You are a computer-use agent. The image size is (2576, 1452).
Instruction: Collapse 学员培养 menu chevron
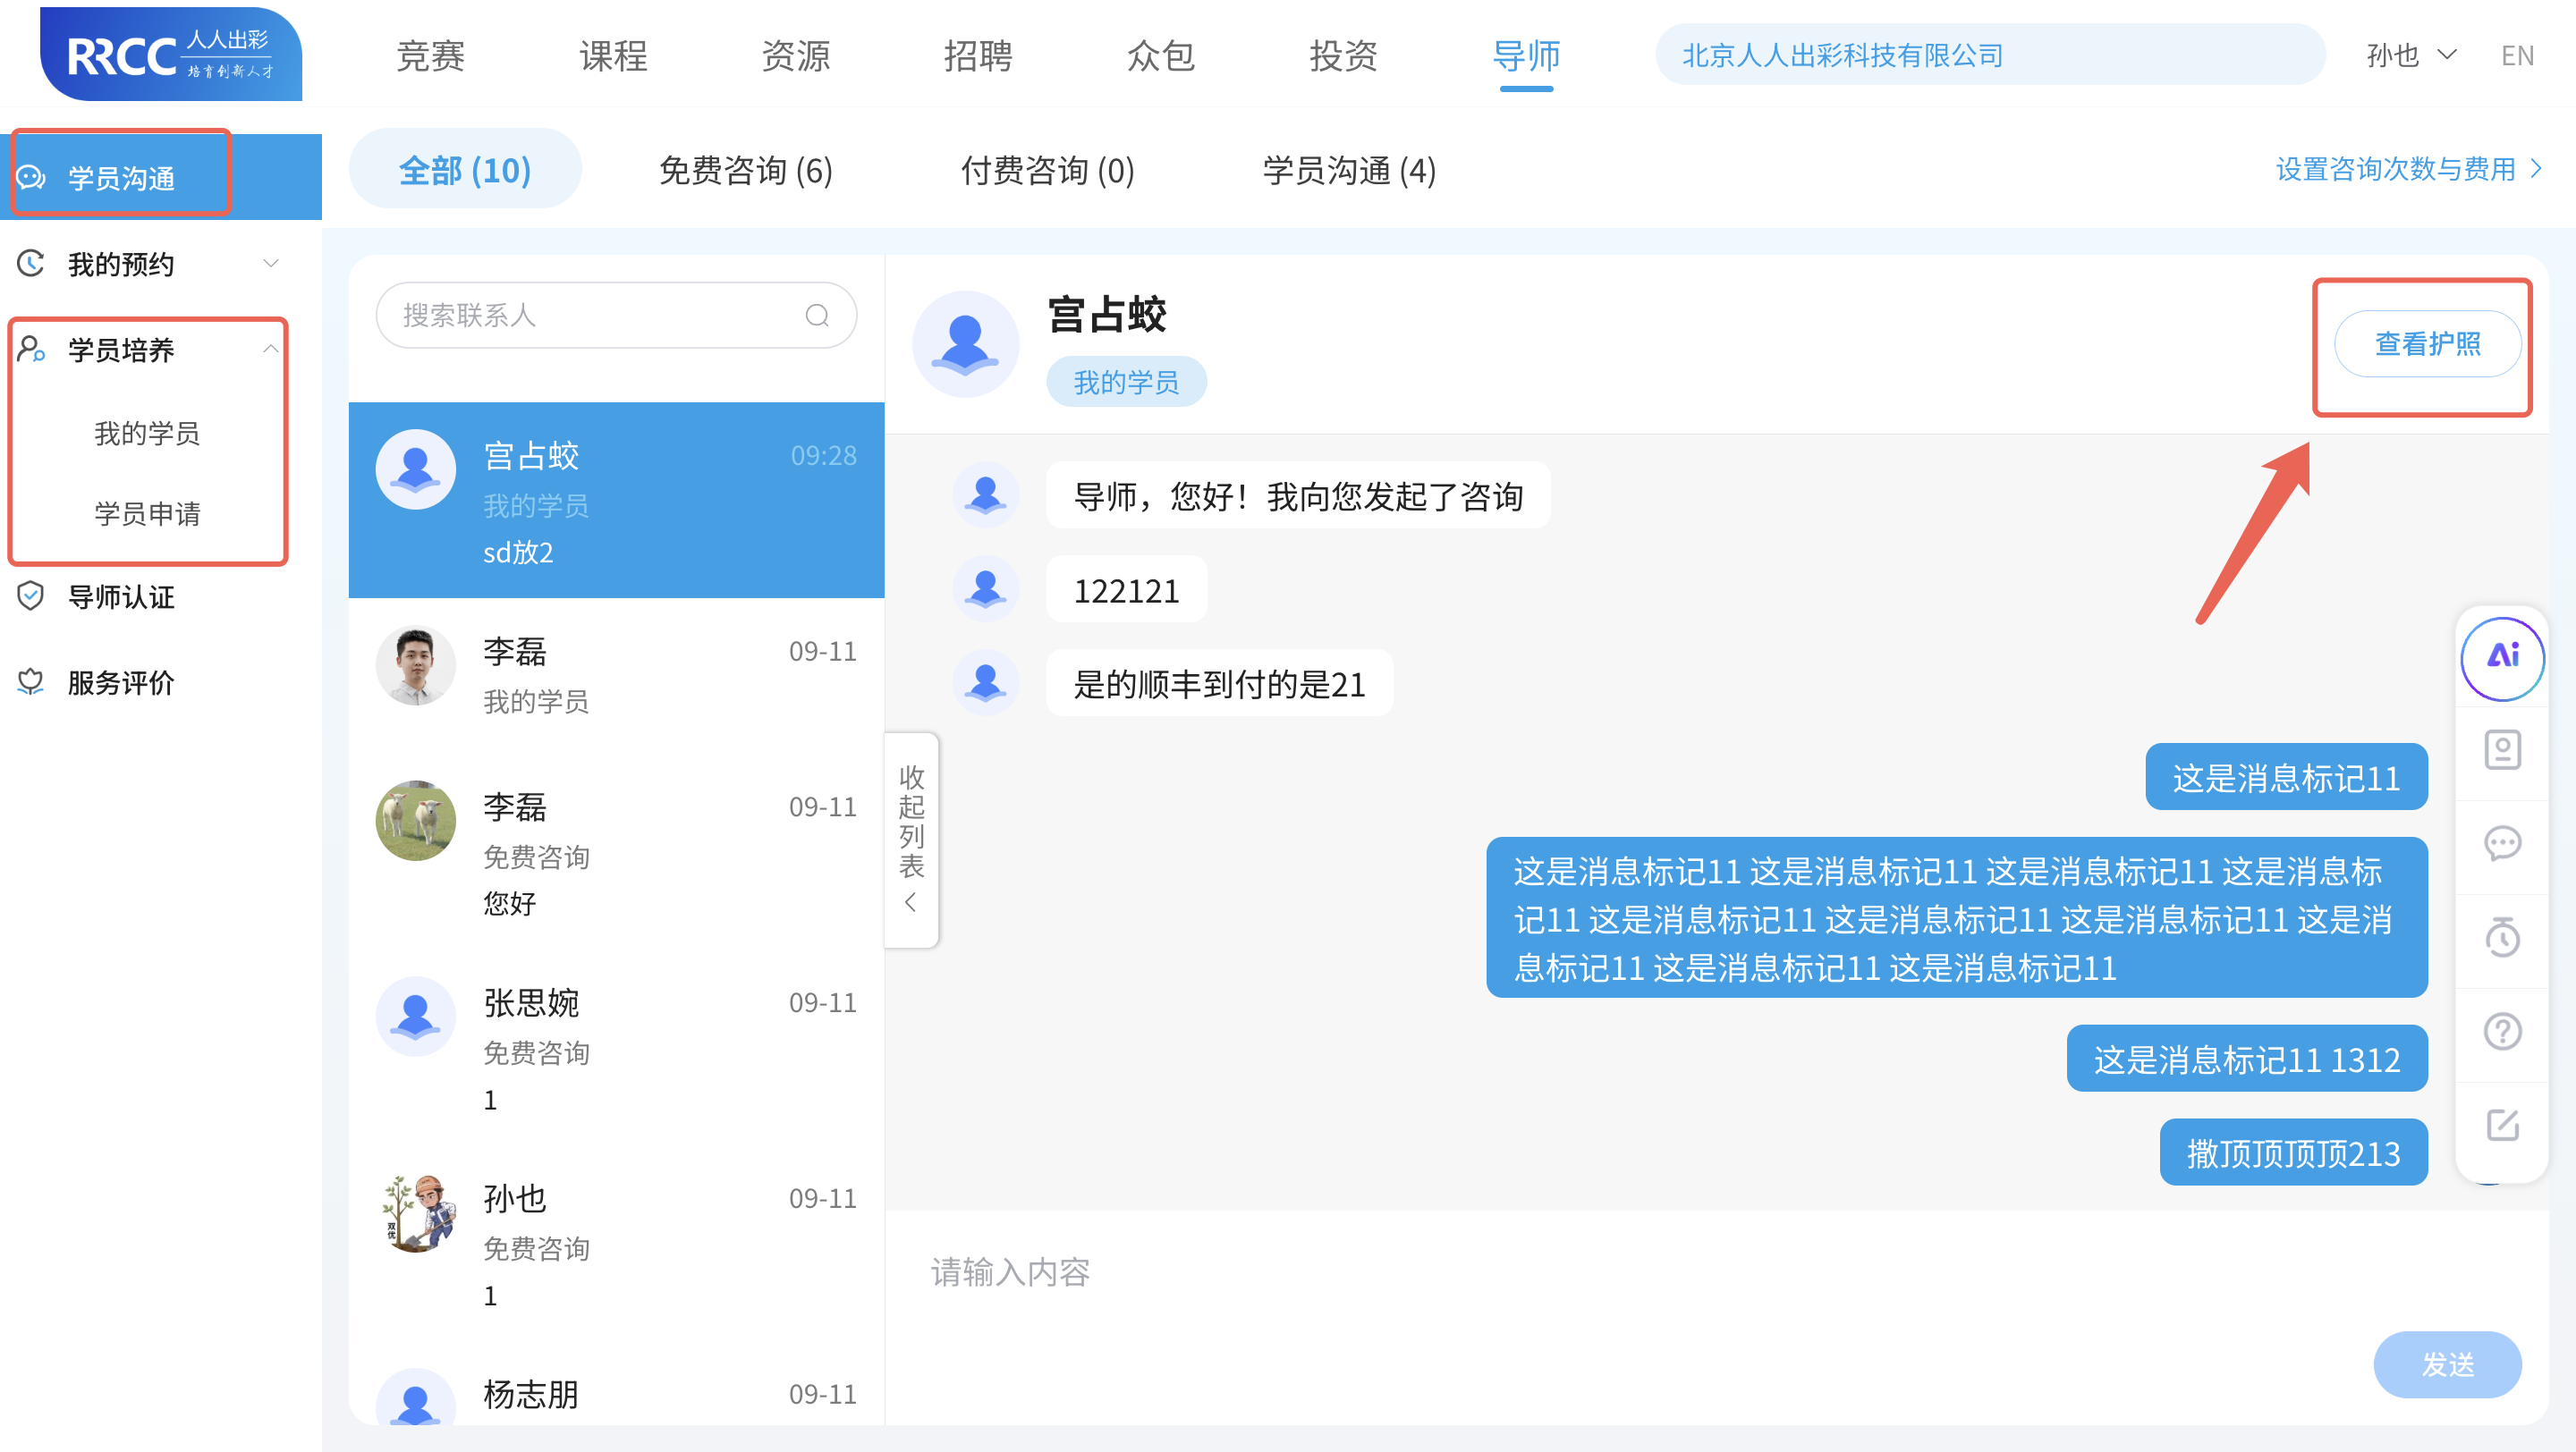[x=270, y=349]
